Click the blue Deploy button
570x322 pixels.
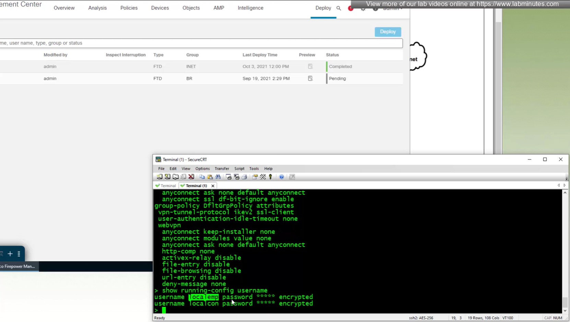(x=388, y=32)
